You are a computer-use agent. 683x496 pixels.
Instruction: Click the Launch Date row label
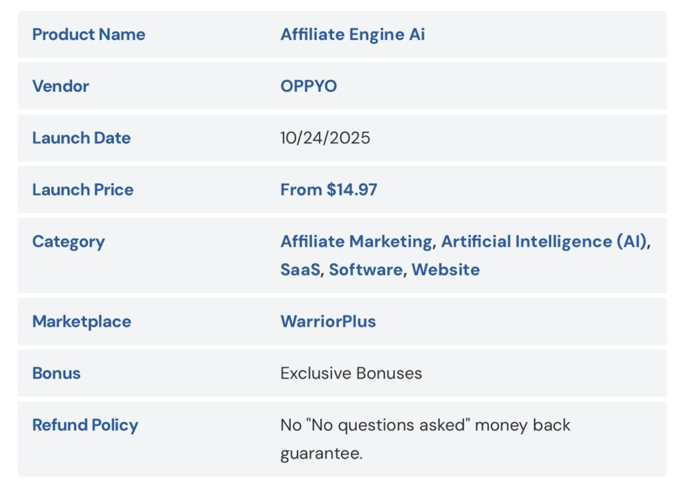tap(81, 138)
